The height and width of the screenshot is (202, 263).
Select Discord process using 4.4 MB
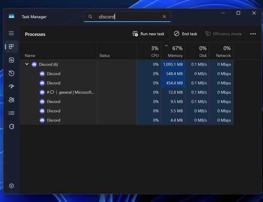tap(127, 120)
